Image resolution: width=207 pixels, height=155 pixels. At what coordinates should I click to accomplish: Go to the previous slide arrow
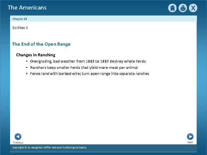18,137
